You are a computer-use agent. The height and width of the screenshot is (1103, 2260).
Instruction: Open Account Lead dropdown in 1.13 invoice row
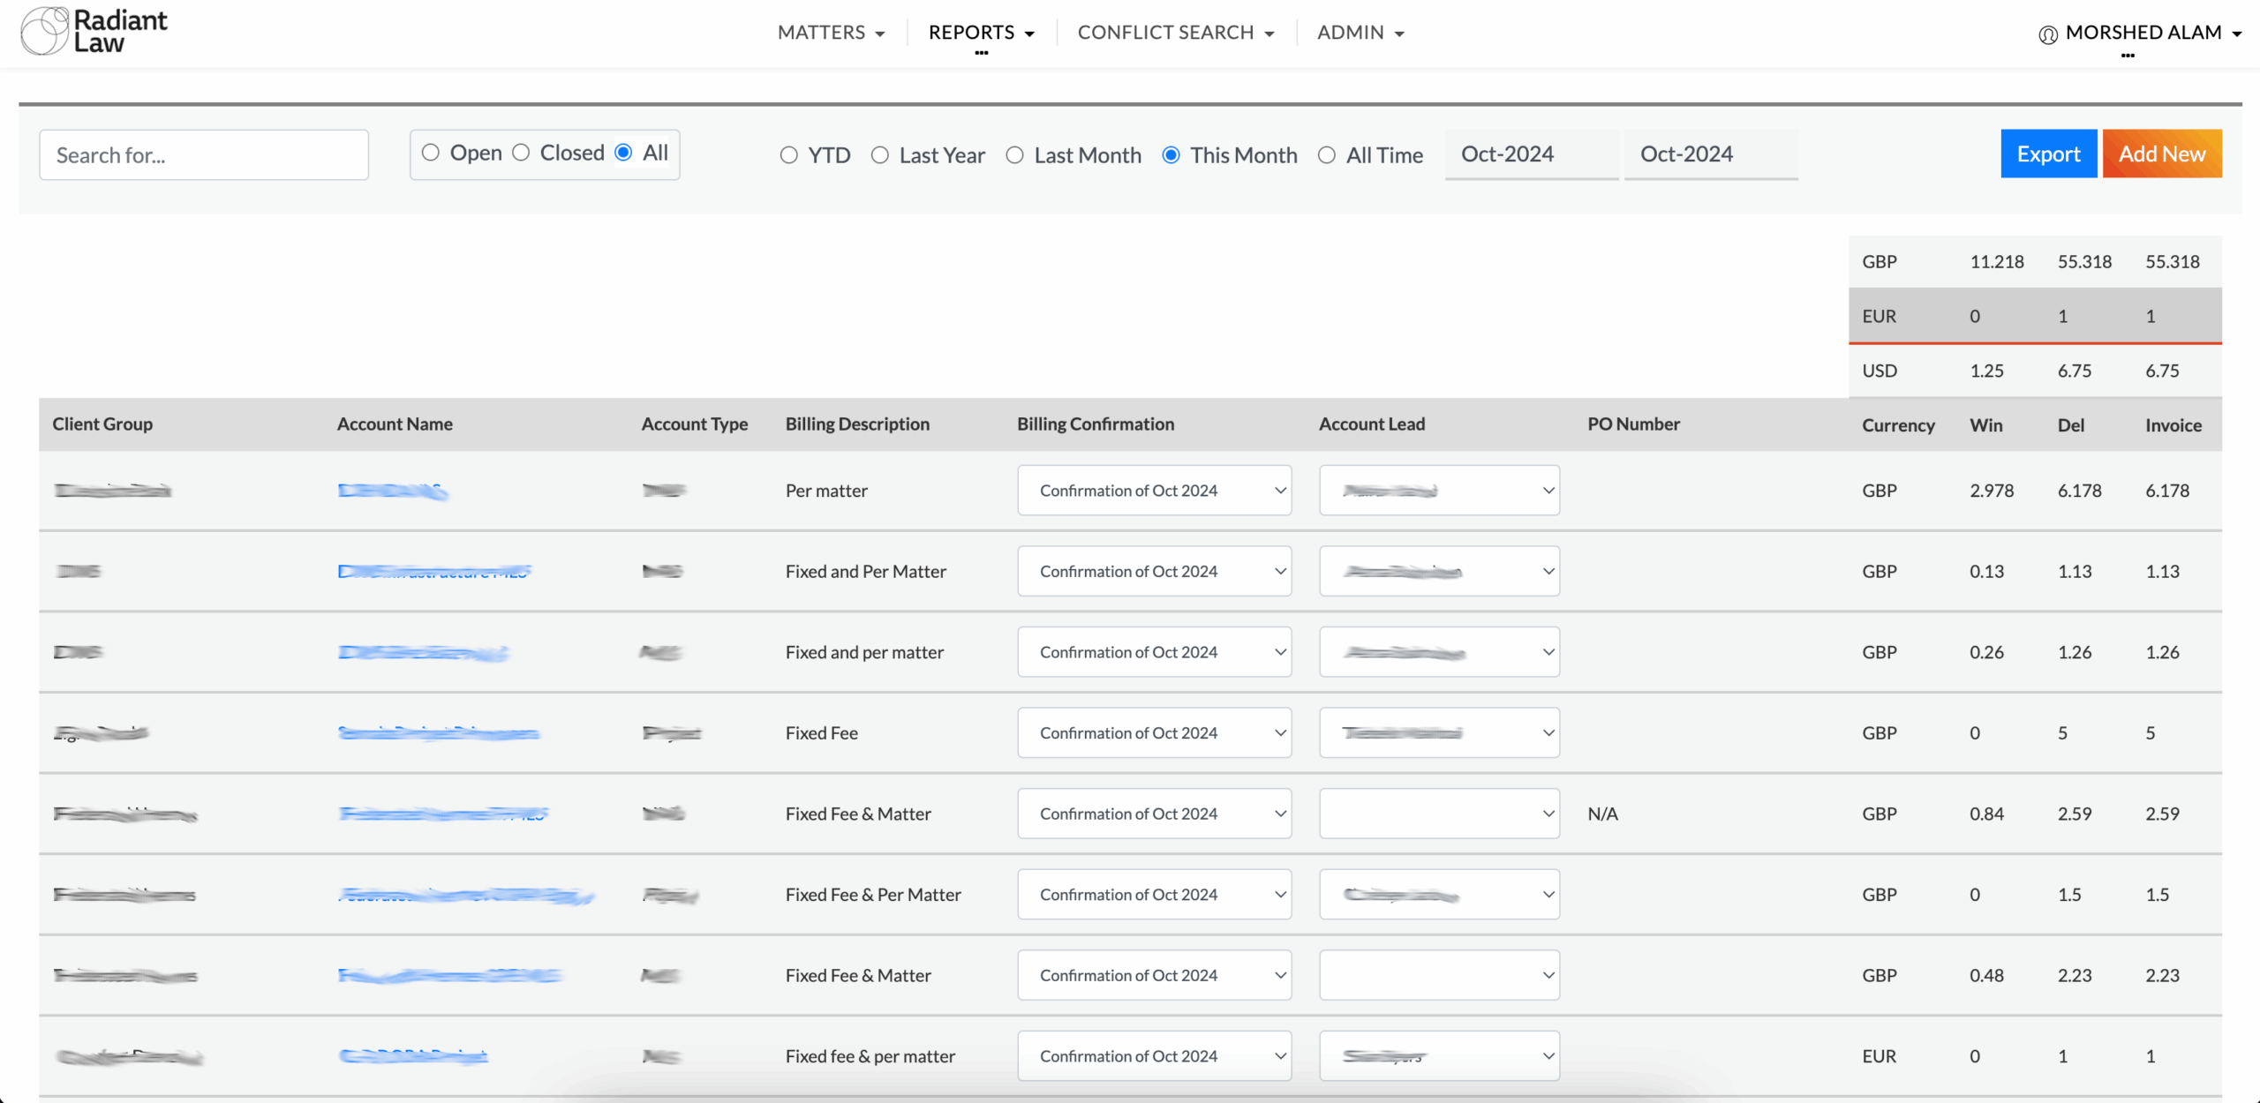(x=1439, y=571)
